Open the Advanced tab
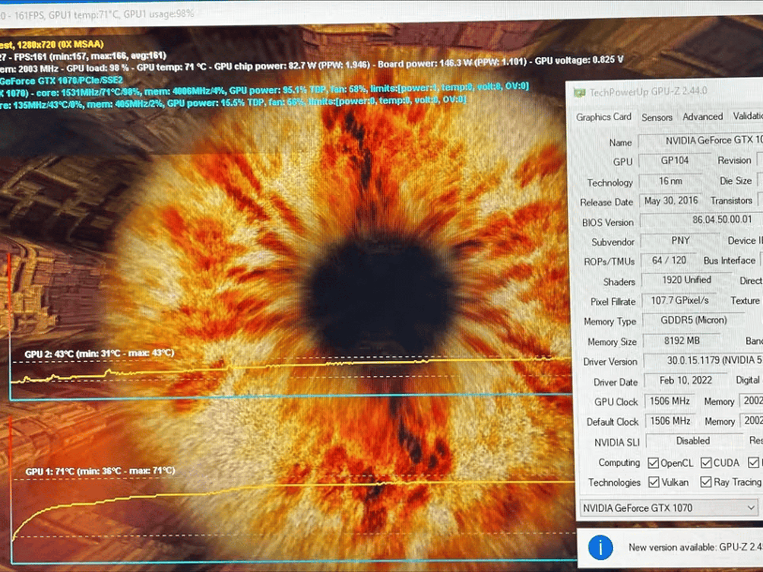The image size is (763, 572). tap(702, 117)
